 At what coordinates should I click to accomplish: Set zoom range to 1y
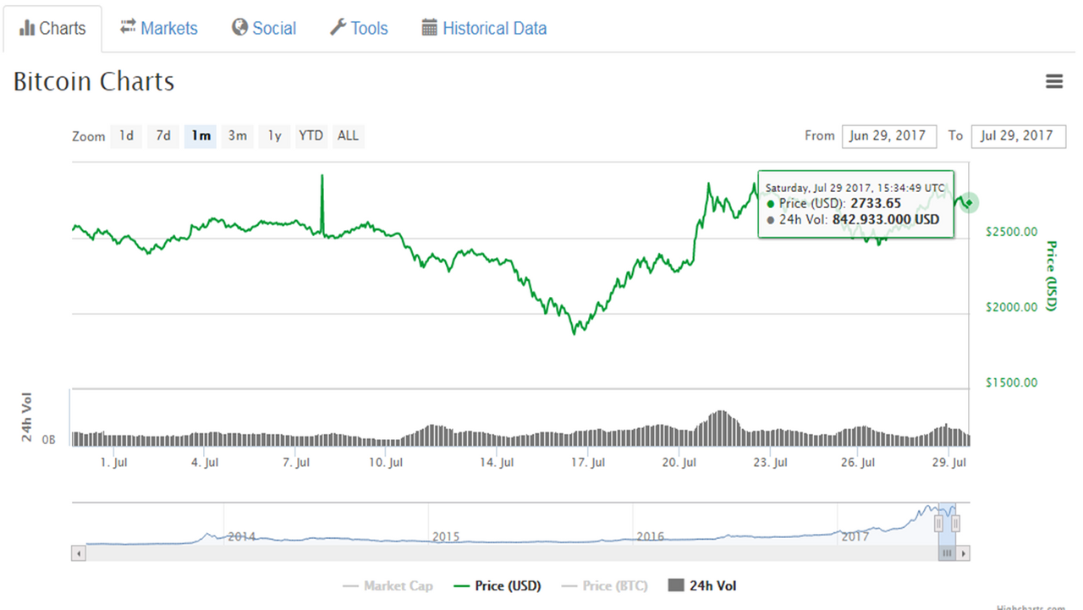(275, 135)
